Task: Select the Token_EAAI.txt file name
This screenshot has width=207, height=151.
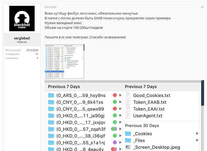Action: point(149,109)
